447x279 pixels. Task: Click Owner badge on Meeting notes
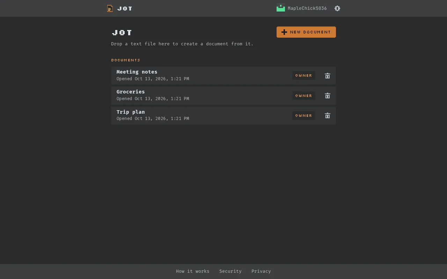coord(303,76)
